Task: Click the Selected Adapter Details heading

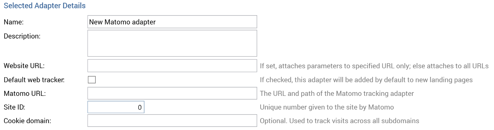Action: (x=44, y=6)
